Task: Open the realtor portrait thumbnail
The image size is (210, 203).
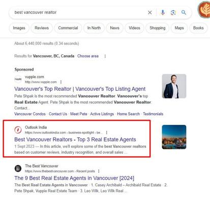Action: (174, 86)
